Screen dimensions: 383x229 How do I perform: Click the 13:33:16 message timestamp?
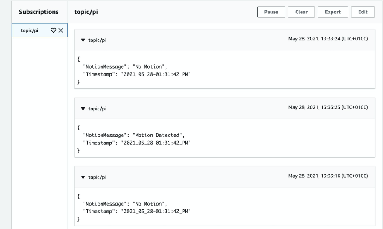(x=328, y=176)
